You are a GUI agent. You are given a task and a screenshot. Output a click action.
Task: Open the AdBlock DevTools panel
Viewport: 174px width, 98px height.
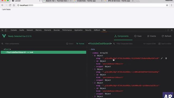click(97, 30)
